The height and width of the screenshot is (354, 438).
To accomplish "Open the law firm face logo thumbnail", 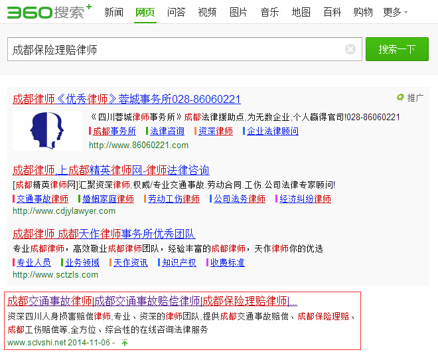I will 43,130.
